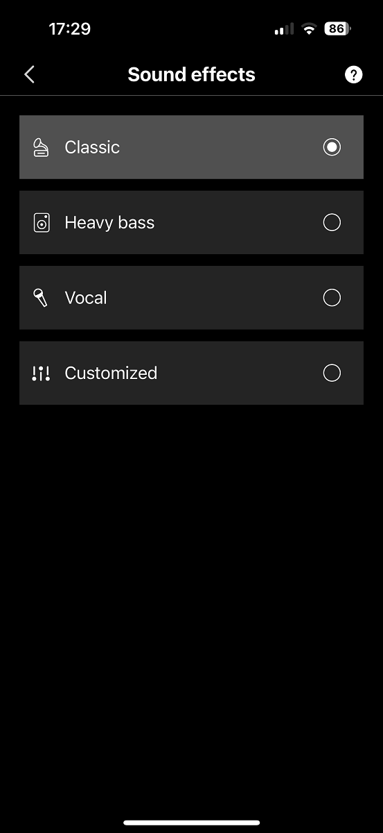The width and height of the screenshot is (383, 833).
Task: Choose the Classic sound effect label
Action: click(x=92, y=147)
